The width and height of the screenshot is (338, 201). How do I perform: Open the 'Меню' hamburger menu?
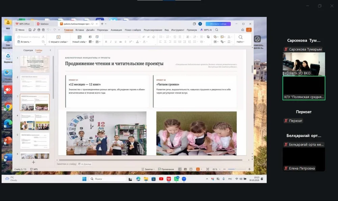tap(20, 30)
